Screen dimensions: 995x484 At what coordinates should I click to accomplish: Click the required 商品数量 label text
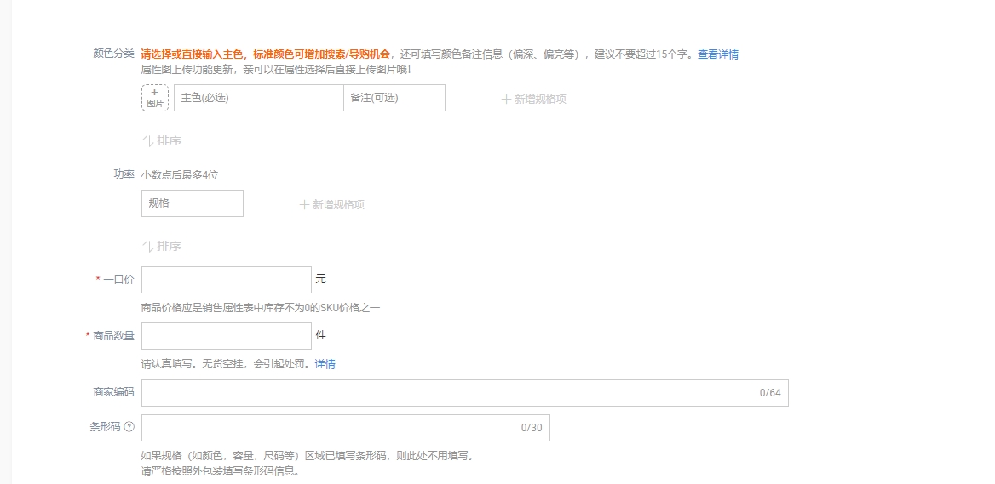pos(113,336)
